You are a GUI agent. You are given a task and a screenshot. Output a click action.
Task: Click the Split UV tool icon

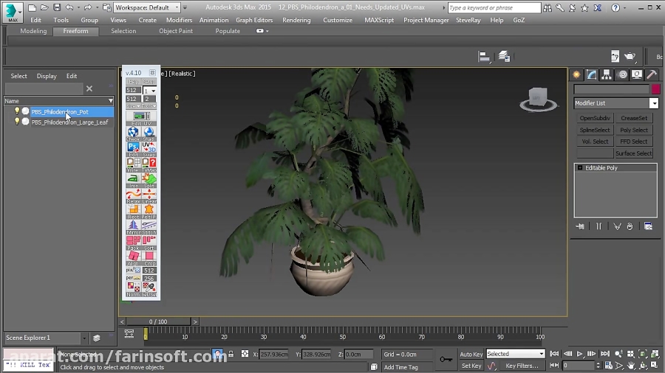point(149,180)
